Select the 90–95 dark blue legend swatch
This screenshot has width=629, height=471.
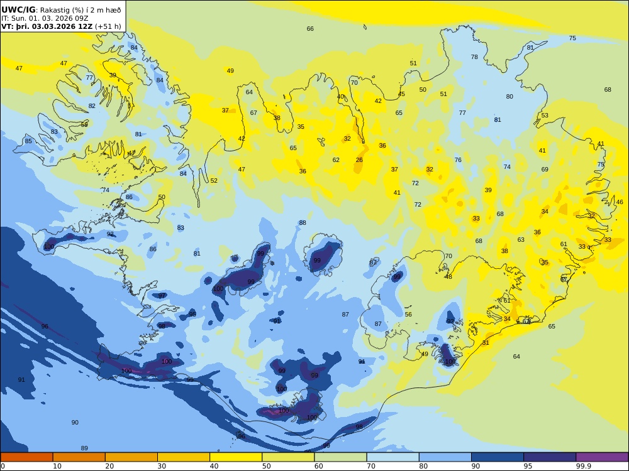[x=498, y=457]
